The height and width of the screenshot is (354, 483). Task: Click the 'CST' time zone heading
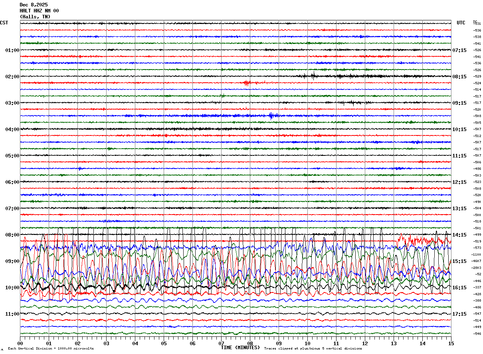tap(4, 23)
